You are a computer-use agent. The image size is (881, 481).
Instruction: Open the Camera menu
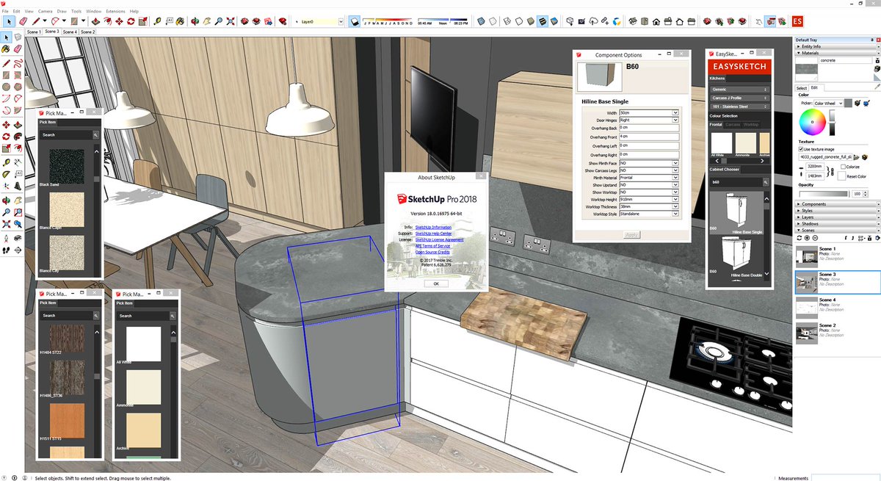tap(45, 12)
